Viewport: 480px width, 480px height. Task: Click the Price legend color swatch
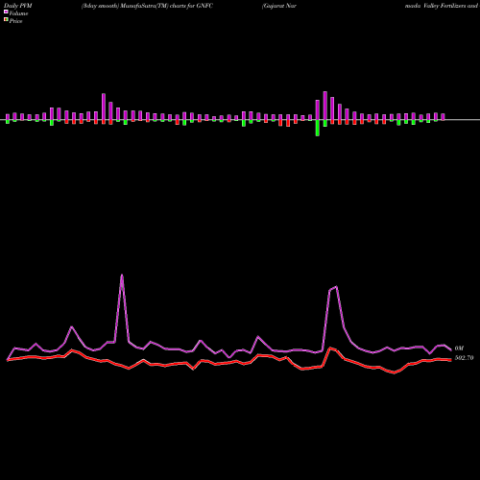point(6,19)
